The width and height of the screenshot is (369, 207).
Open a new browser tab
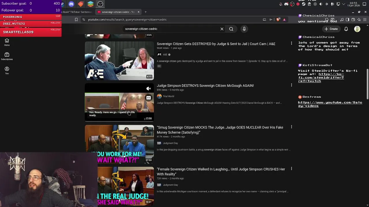point(146,12)
